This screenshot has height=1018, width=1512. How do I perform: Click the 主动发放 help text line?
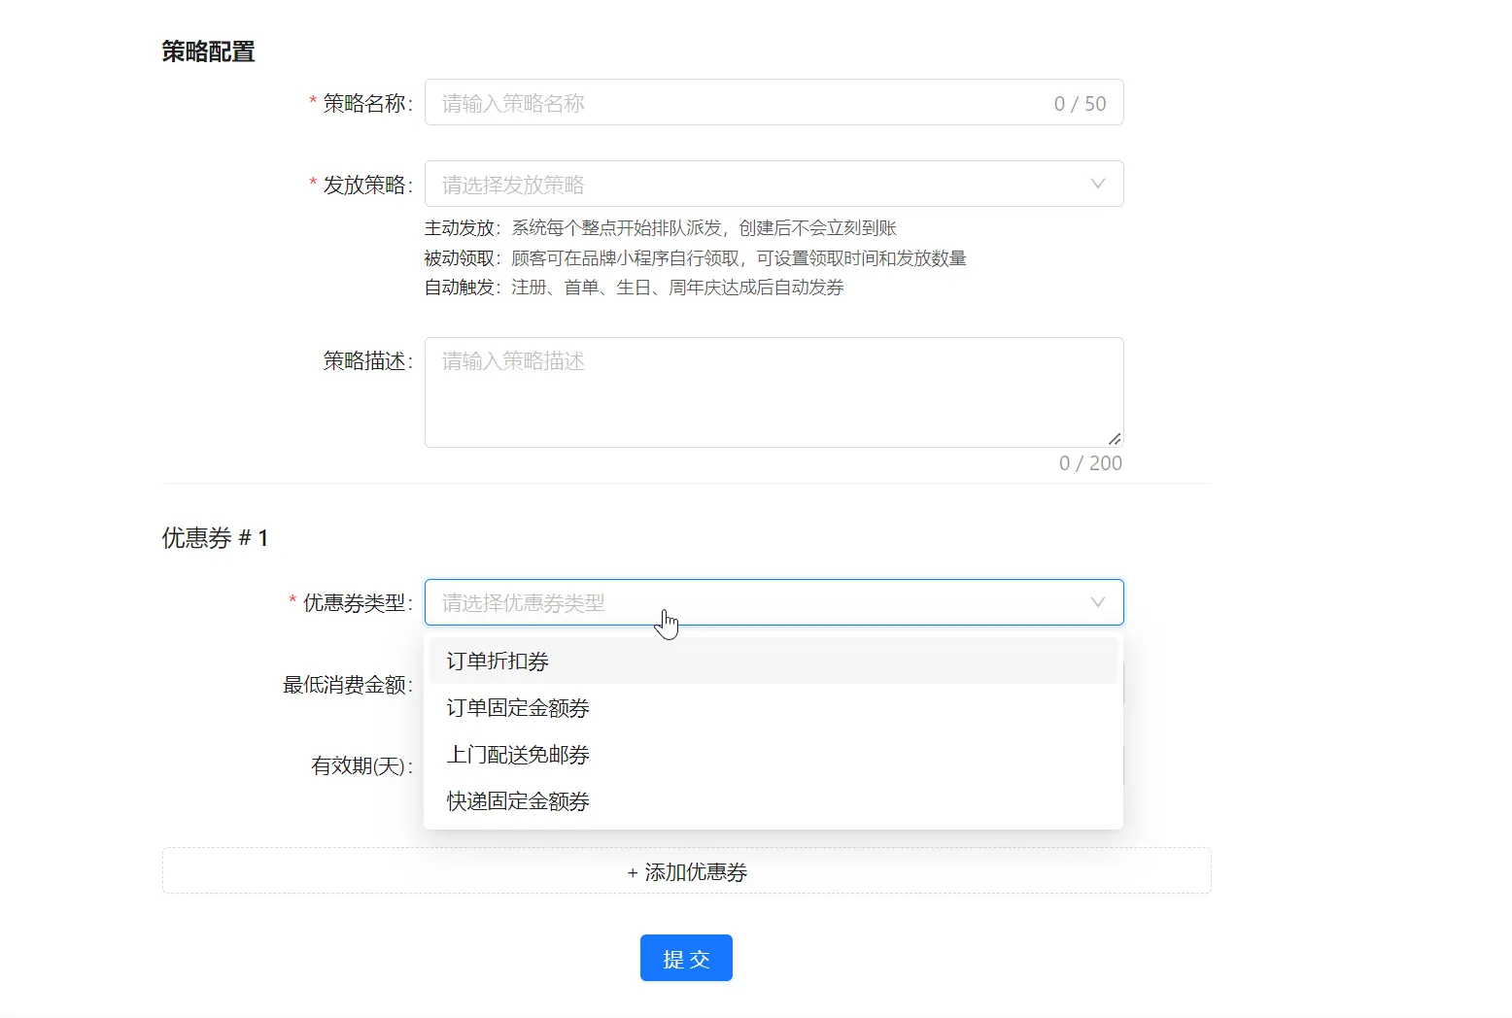tap(661, 228)
